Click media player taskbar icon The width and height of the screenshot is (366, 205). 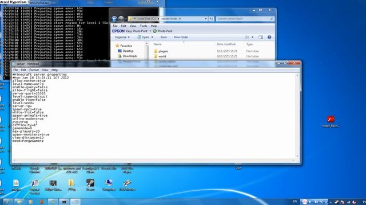point(30,202)
